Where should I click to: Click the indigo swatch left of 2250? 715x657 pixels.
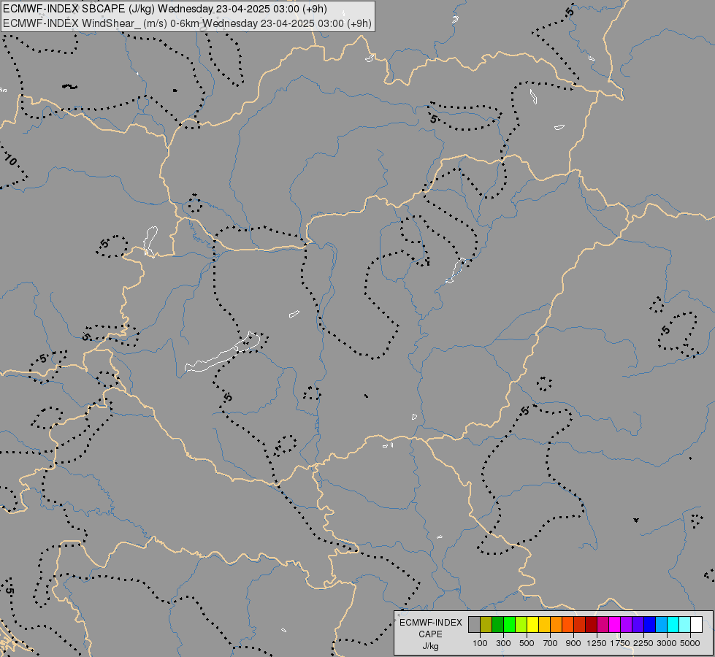(638, 624)
